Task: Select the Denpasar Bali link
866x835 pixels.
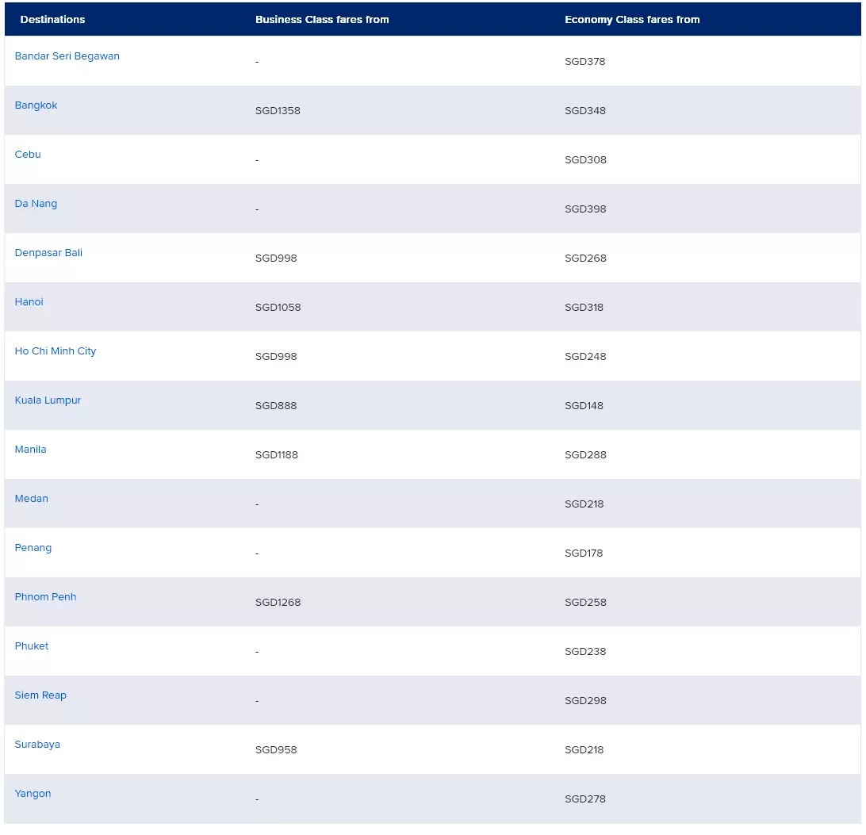Action: 48,252
